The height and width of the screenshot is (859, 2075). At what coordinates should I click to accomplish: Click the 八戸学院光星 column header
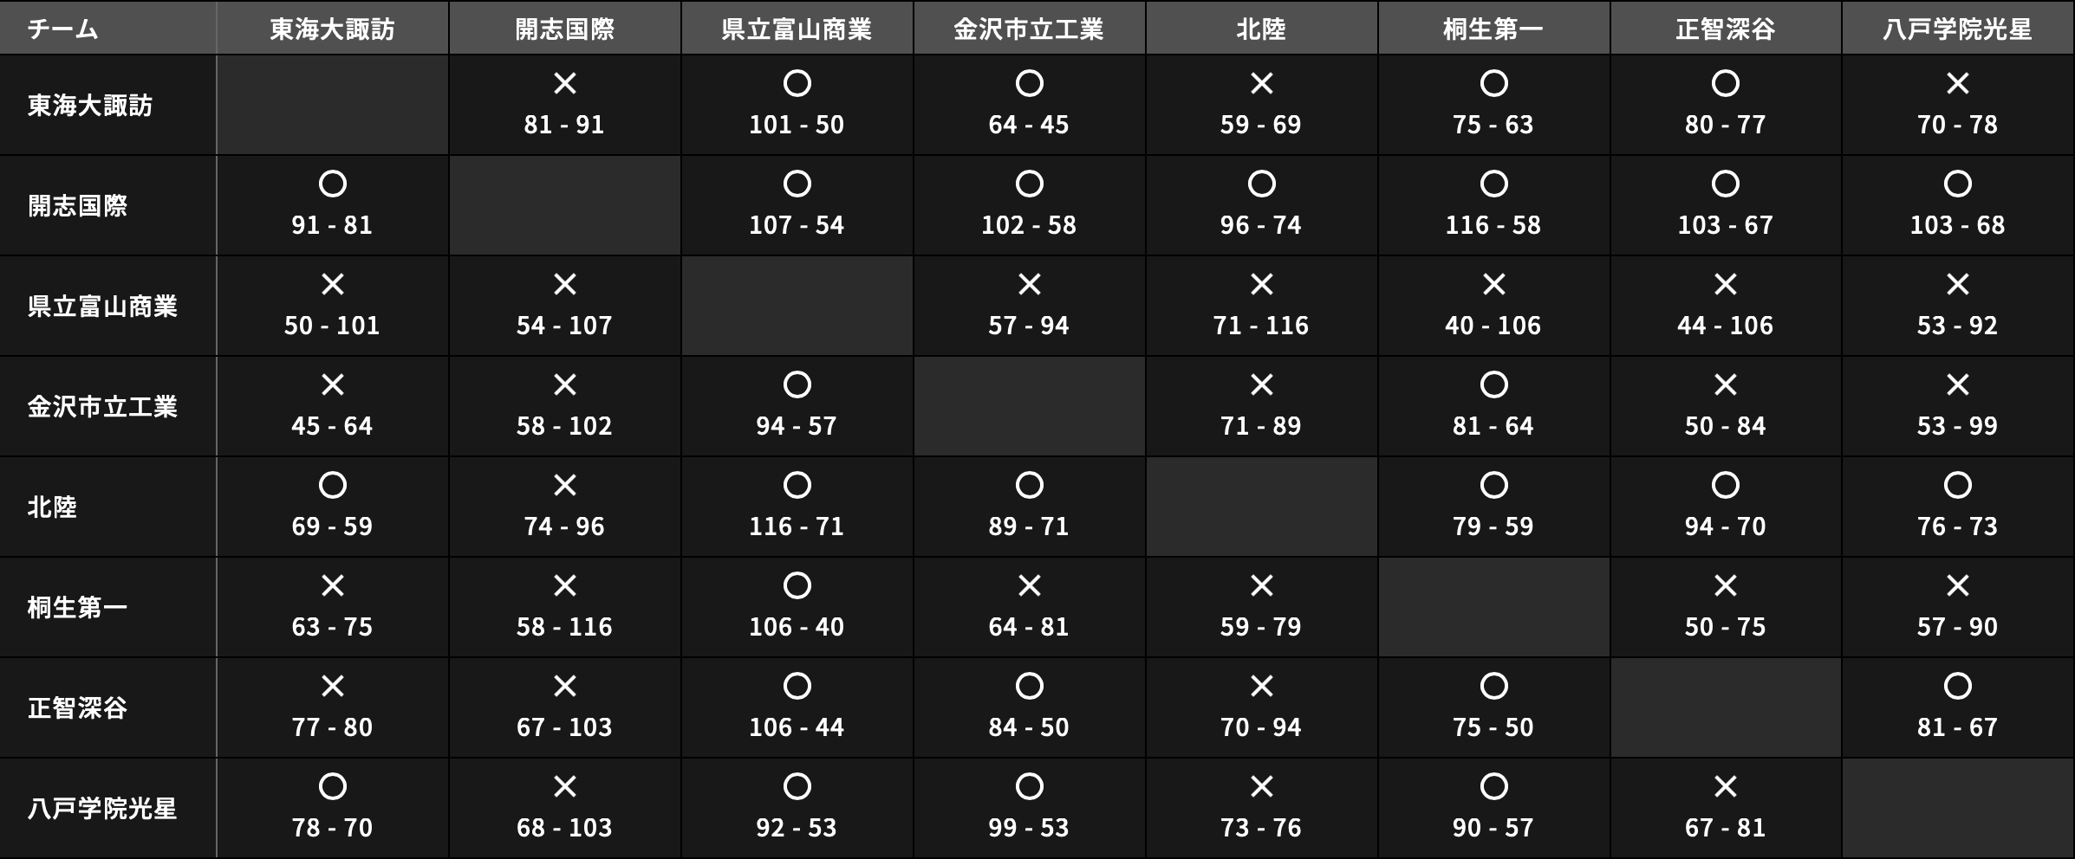[1957, 29]
